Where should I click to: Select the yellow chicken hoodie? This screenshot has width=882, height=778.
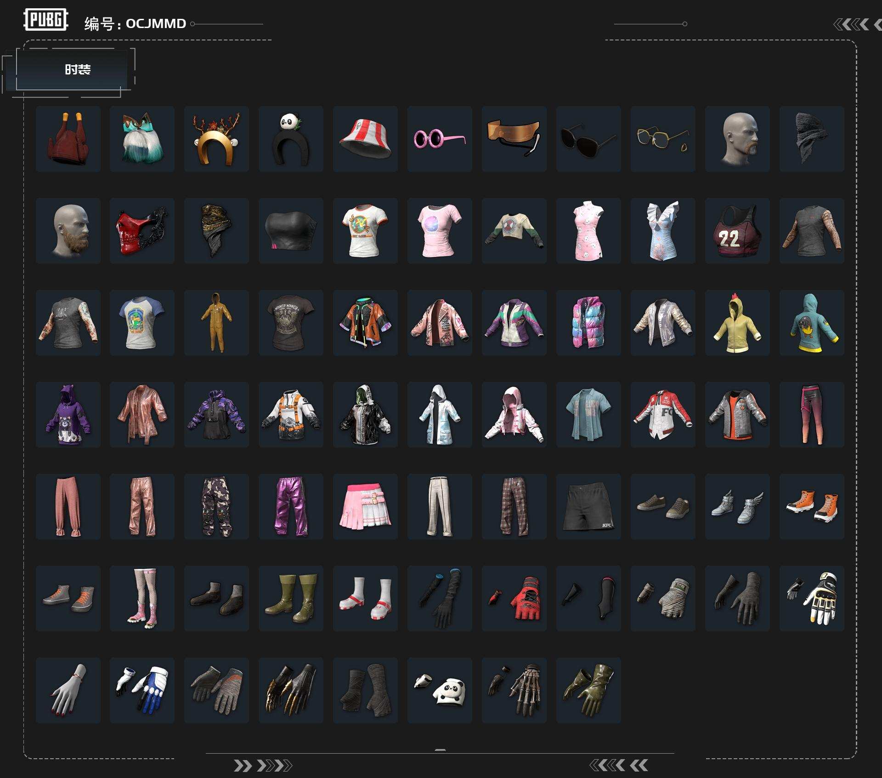click(738, 323)
